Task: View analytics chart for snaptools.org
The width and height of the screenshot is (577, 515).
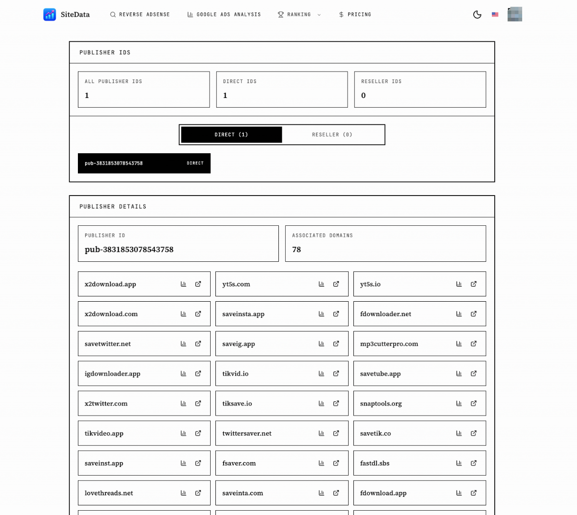Action: point(459,403)
